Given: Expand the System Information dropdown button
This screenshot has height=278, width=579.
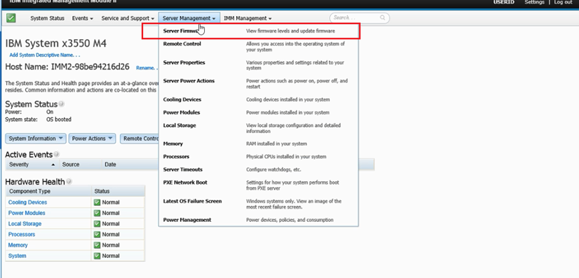Looking at the screenshot, I should (36, 138).
